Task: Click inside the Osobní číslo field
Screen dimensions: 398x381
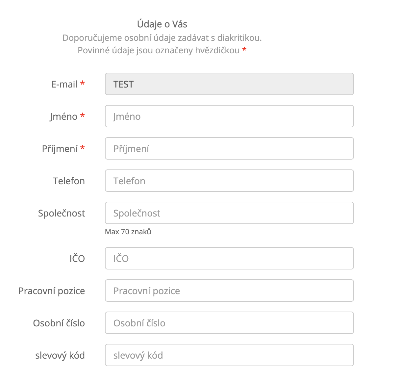Action: click(229, 323)
